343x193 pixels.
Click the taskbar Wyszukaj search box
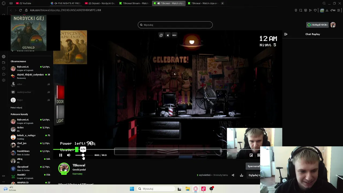tap(156, 189)
